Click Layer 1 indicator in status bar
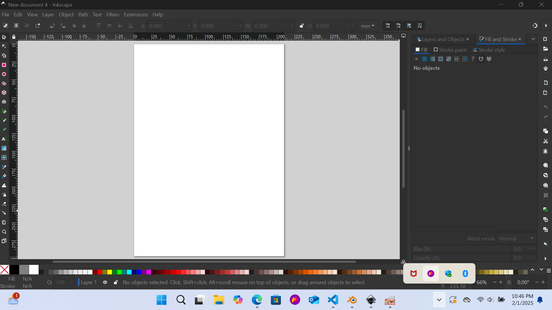552x310 pixels. tap(89, 282)
